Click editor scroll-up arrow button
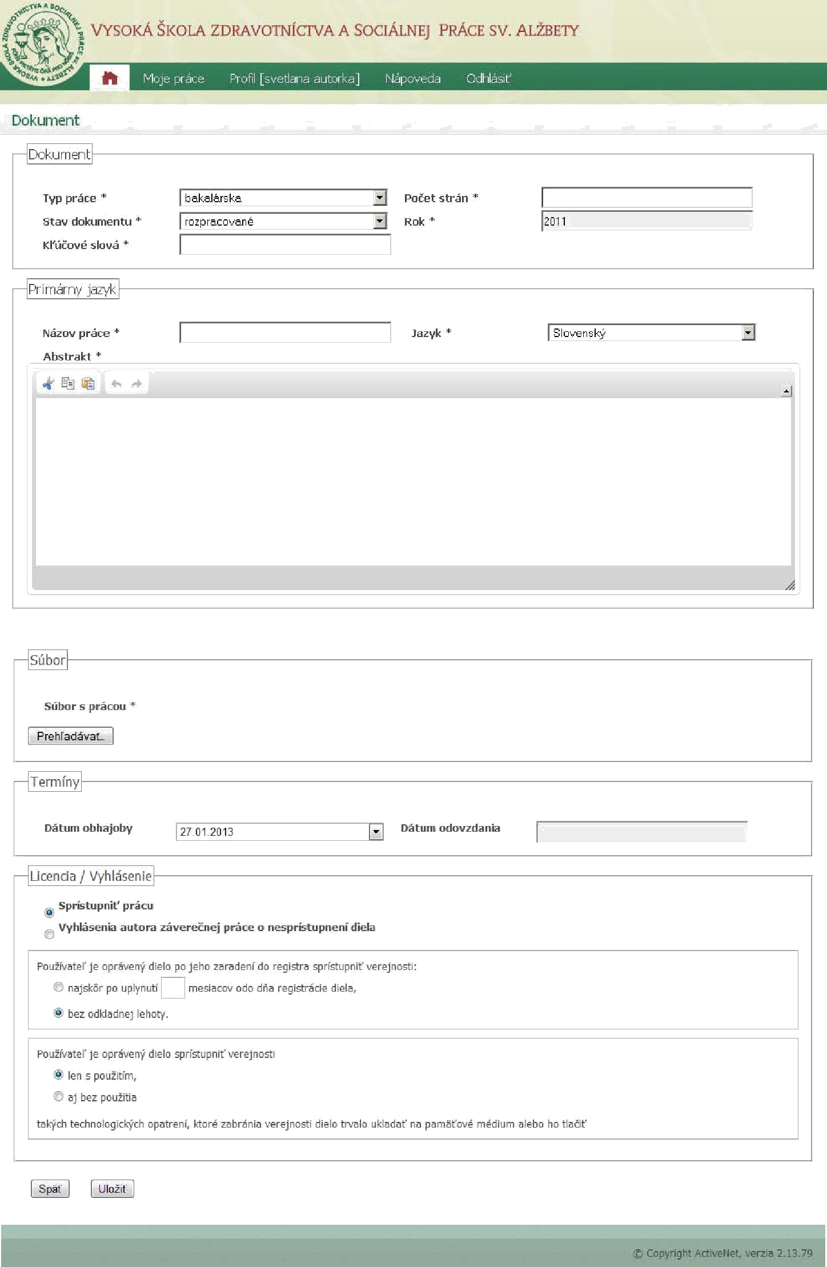827x1267 pixels. 786,391
